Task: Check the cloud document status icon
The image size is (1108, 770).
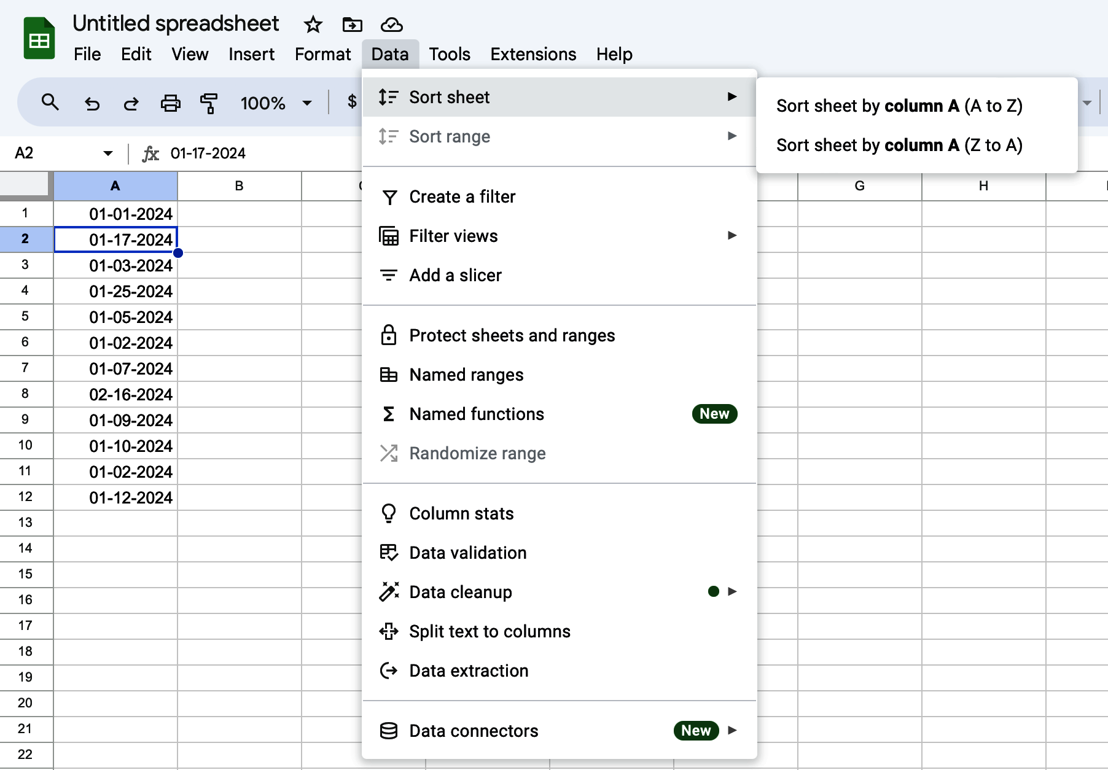Action: [391, 25]
